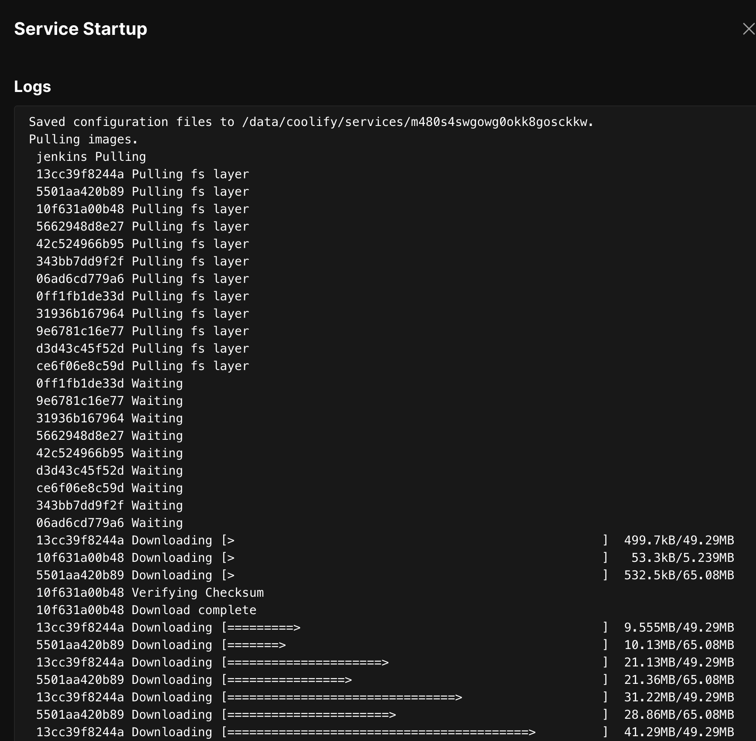
Task: Click the 06ad6cd779a6 Waiting entry
Action: (109, 523)
